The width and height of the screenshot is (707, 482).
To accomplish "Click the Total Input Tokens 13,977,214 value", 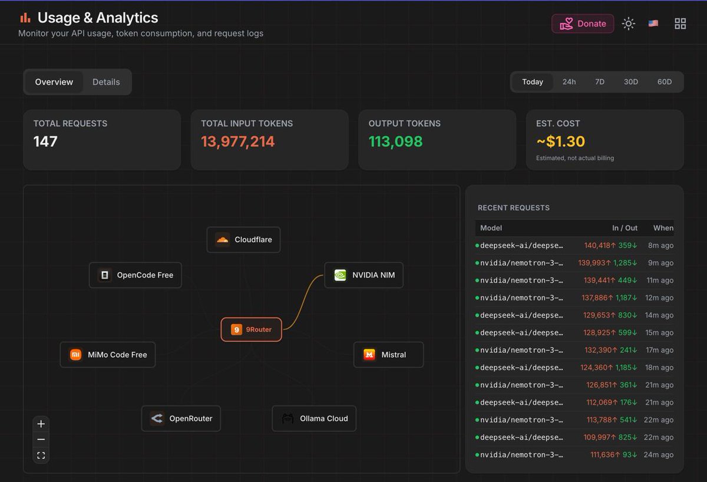I will [238, 141].
